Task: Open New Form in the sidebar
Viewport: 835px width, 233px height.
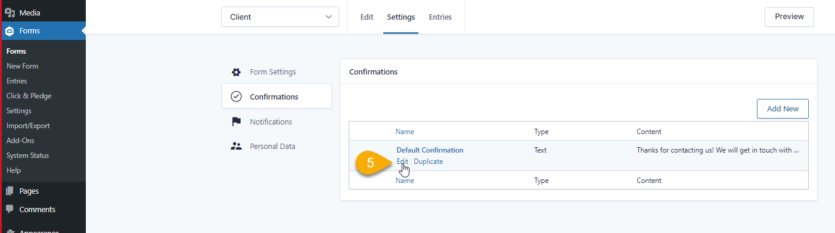Action: coord(23,66)
